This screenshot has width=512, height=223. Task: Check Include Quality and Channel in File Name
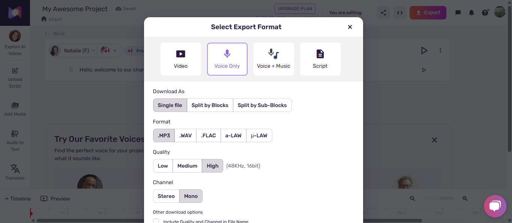[x=156, y=221]
